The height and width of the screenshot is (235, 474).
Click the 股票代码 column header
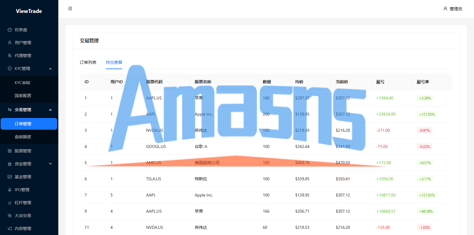pos(154,82)
